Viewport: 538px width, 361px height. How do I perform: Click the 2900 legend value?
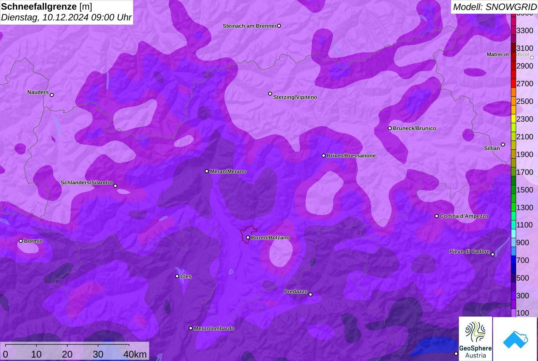coord(525,66)
